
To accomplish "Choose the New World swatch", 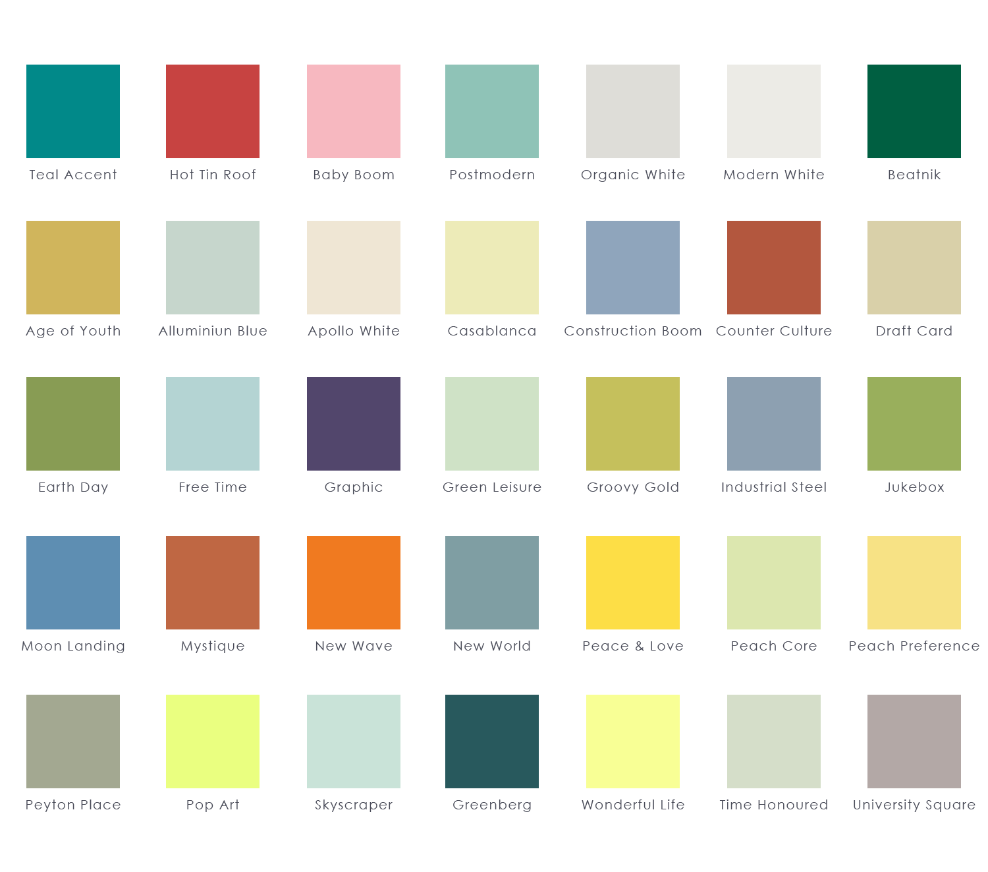I will pos(492,583).
